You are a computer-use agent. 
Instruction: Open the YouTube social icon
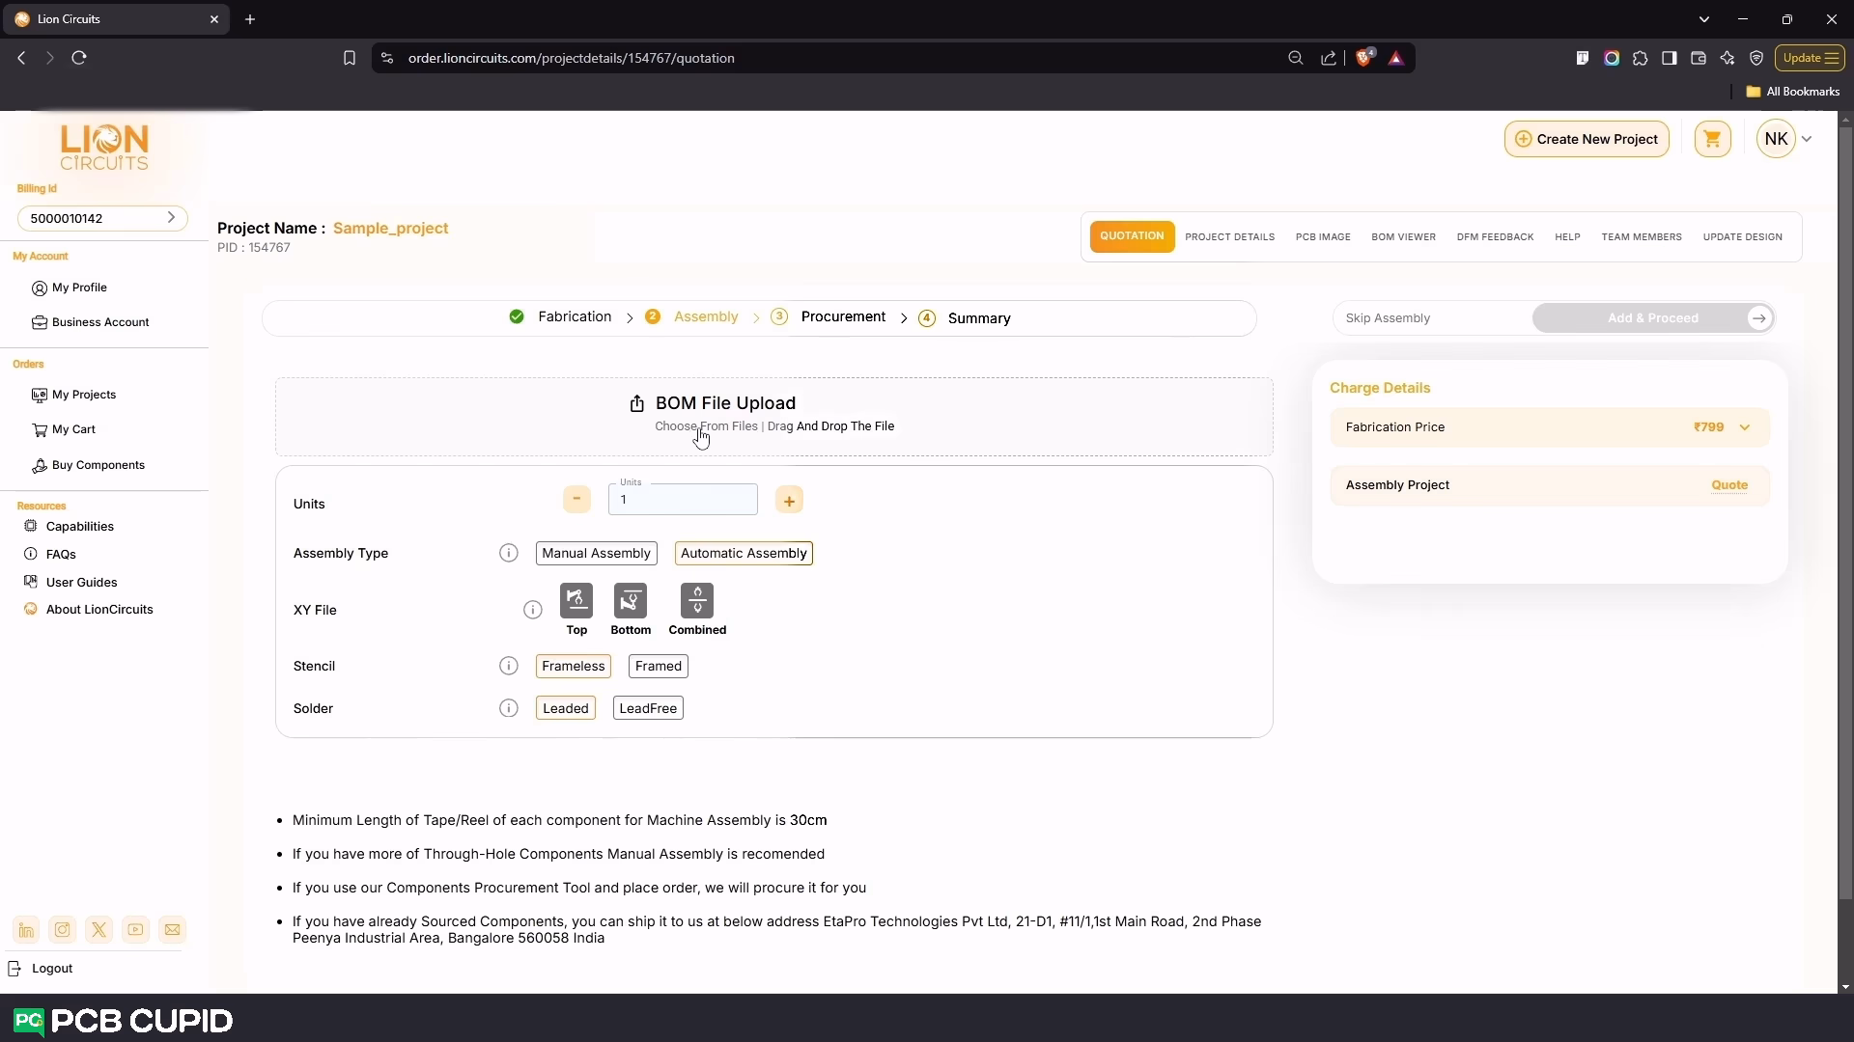tap(135, 930)
